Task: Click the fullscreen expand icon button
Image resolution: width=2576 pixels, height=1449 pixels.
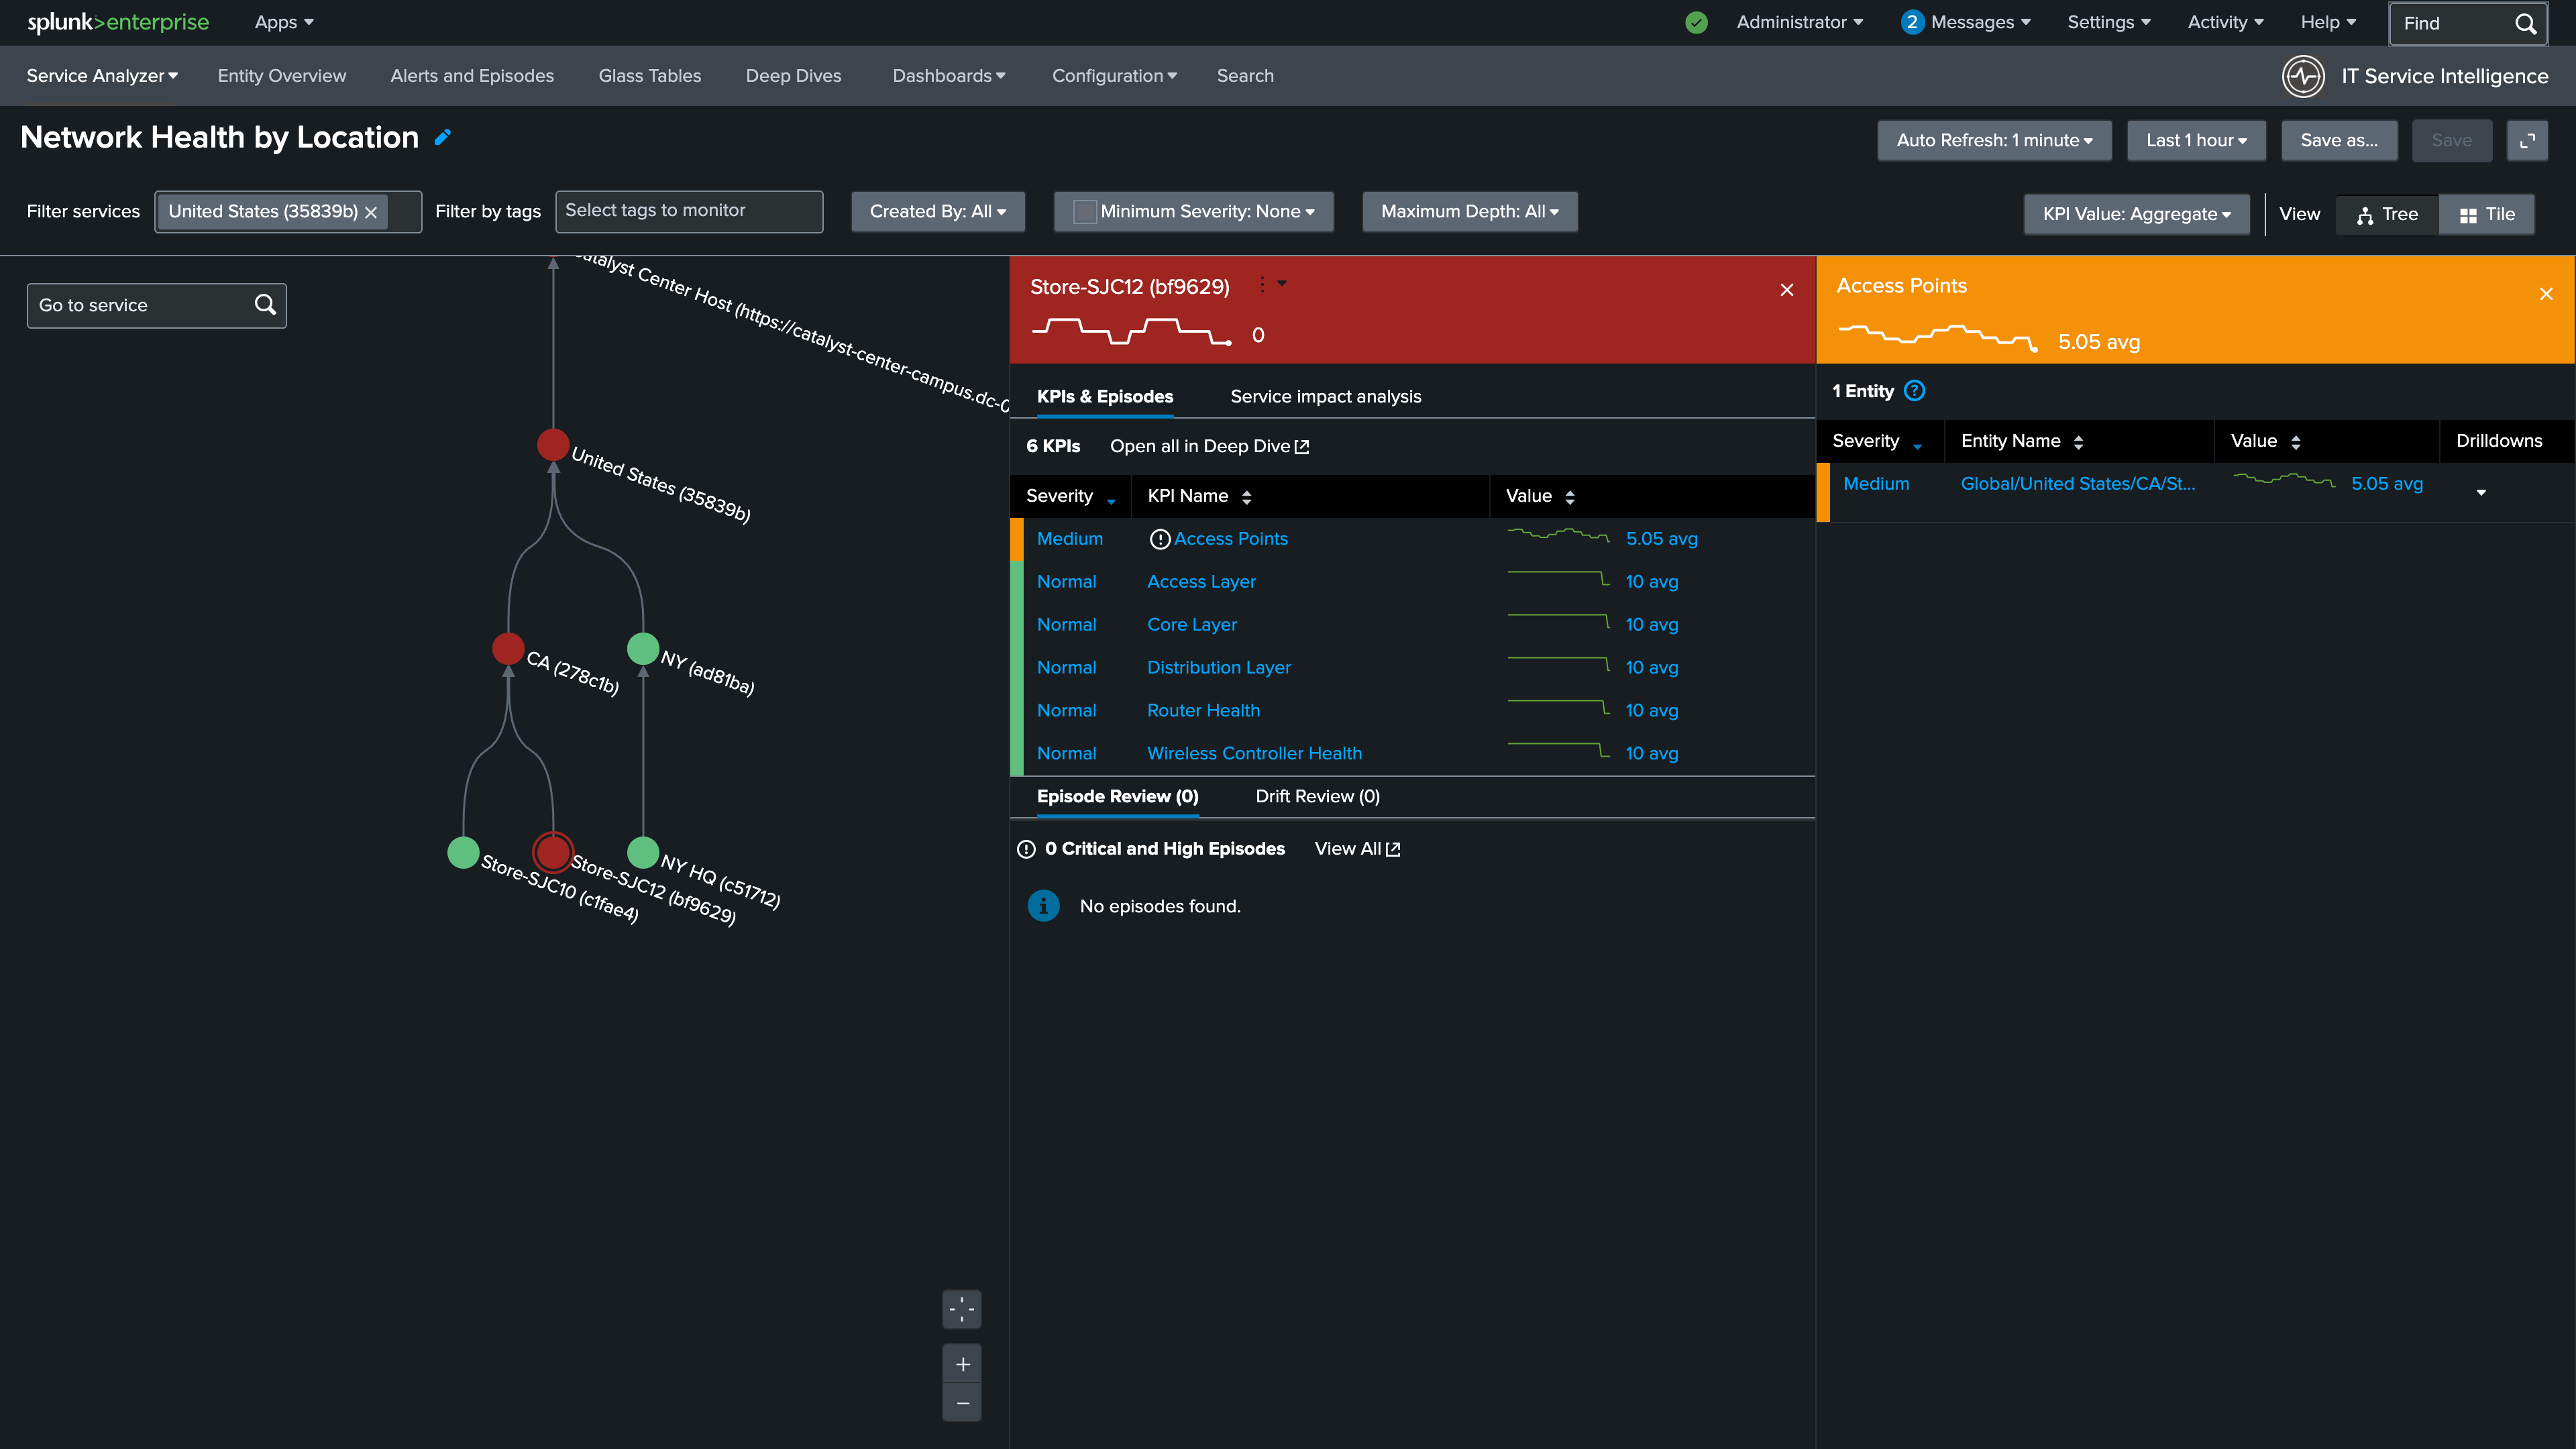Action: (2527, 141)
